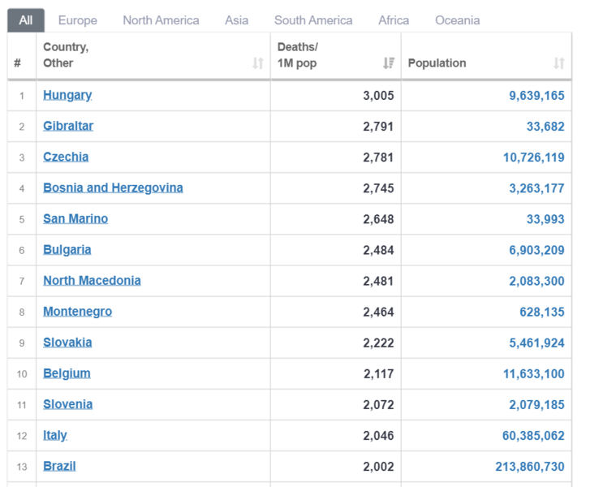The width and height of the screenshot is (590, 487).
Task: Select the All tab
Action: click(x=26, y=20)
